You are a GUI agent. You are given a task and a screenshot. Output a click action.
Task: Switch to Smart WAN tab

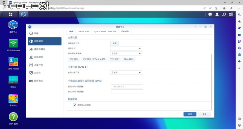[x=84, y=31]
